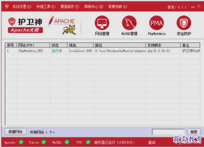Image resolution: width=204 pixels, height=147 pixels.
Task: Close the 护卫神 window
Action: tap(199, 6)
